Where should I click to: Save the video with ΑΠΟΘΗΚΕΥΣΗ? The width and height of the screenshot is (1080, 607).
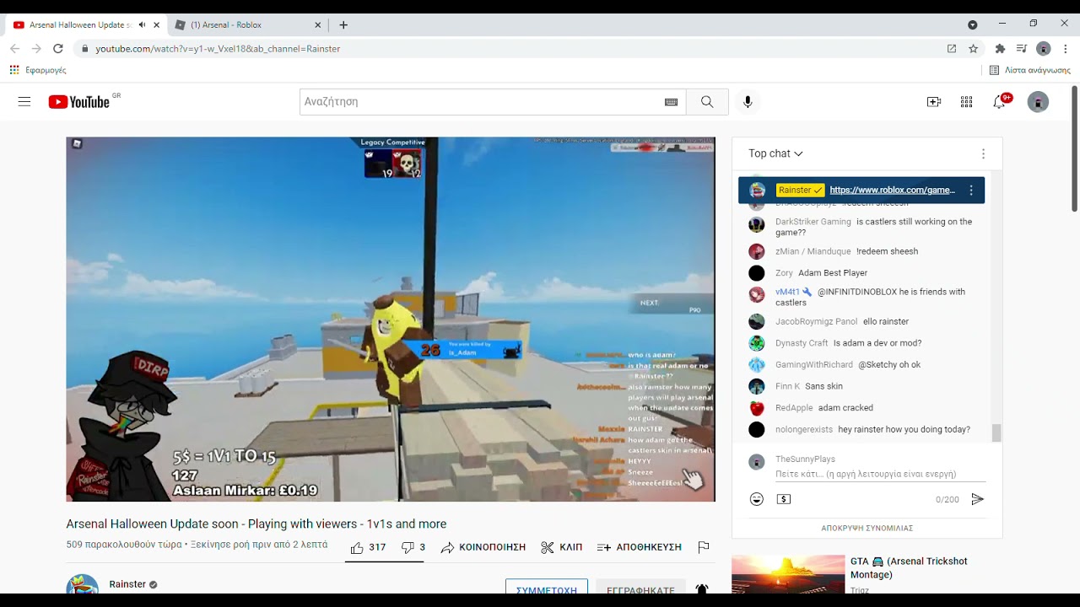click(x=639, y=547)
